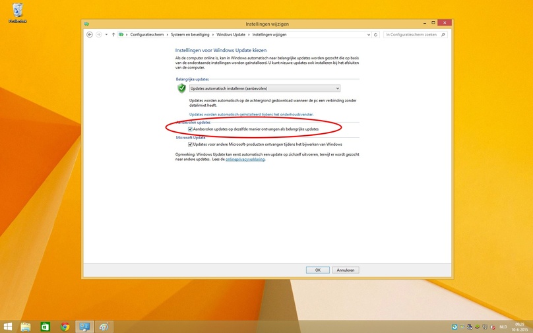Switch input language via NLD indicator

[x=503, y=327]
